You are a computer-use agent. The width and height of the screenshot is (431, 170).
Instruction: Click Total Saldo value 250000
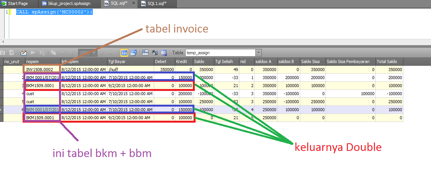coord(389,102)
